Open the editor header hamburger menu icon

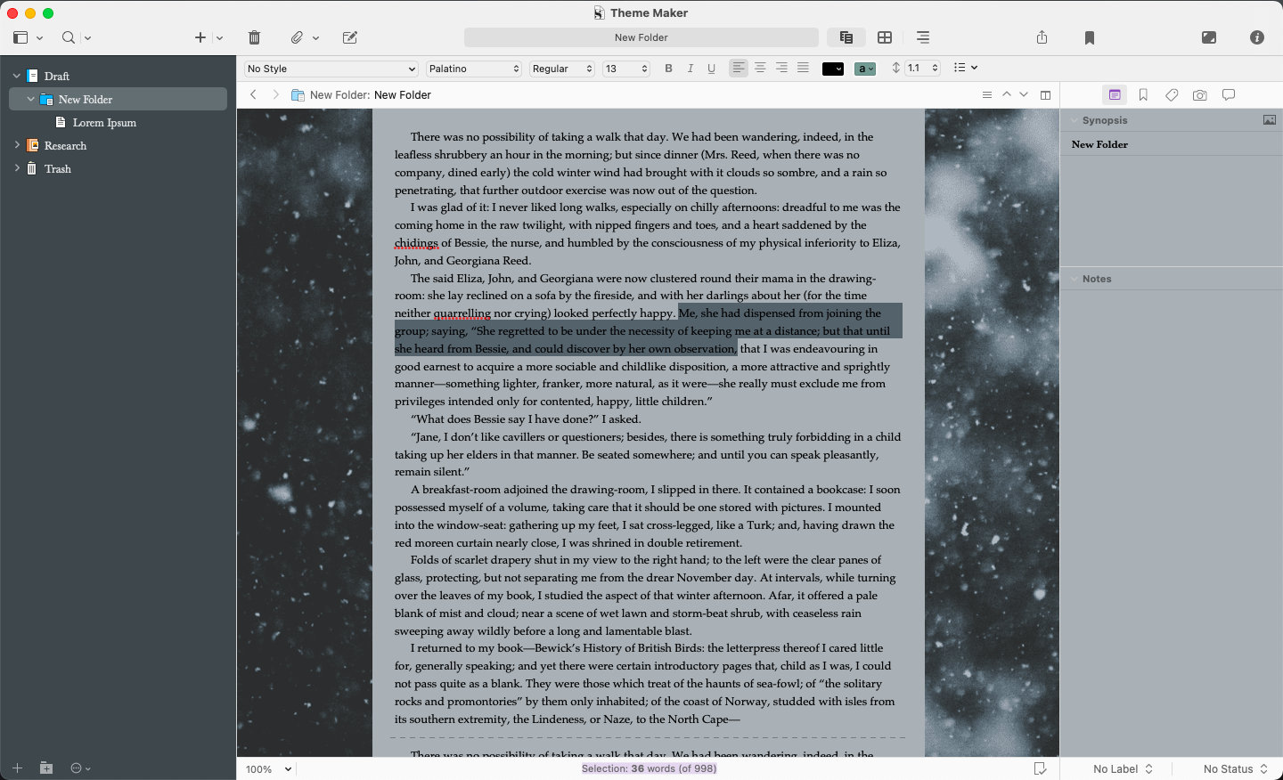(x=987, y=94)
